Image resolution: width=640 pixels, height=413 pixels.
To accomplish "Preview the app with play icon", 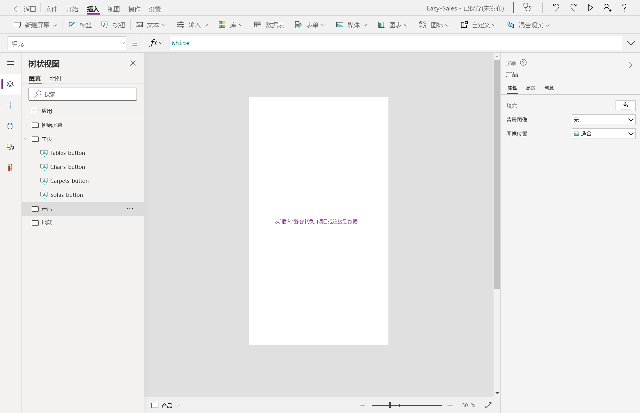I will click(590, 8).
